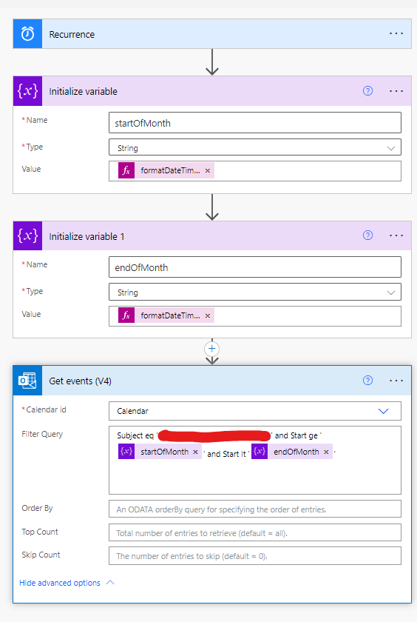Remove startOfMonth token from Filter Query
The width and height of the screenshot is (417, 622).
point(195,452)
